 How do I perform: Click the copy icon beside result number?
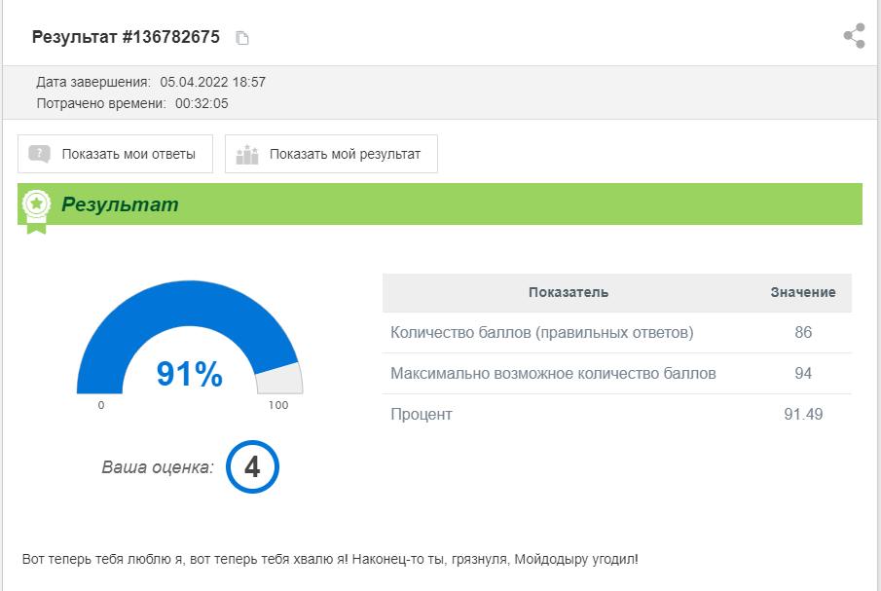[242, 38]
